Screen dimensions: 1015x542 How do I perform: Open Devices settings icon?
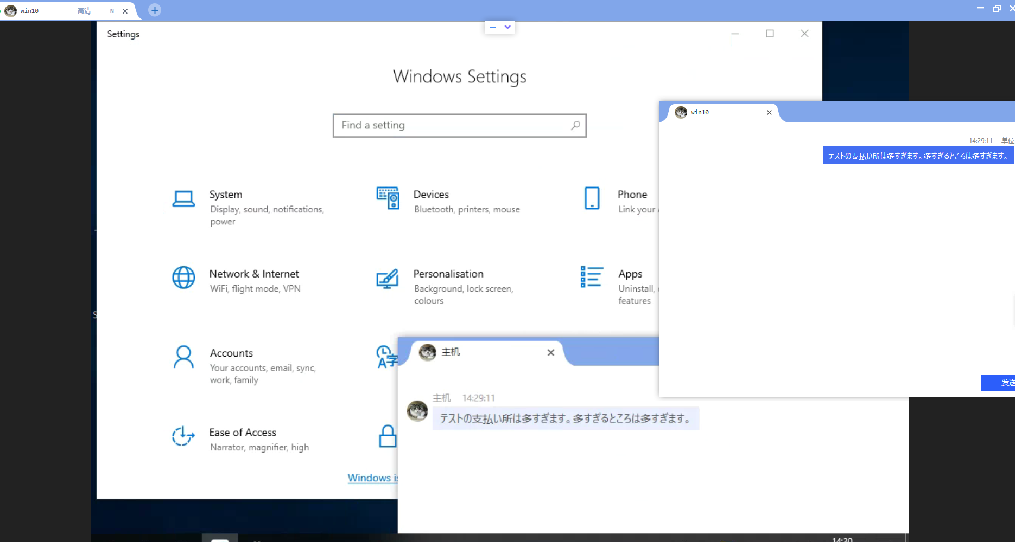pos(388,198)
